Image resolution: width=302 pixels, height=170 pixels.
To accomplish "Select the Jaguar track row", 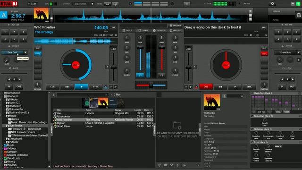I will point(103,123).
